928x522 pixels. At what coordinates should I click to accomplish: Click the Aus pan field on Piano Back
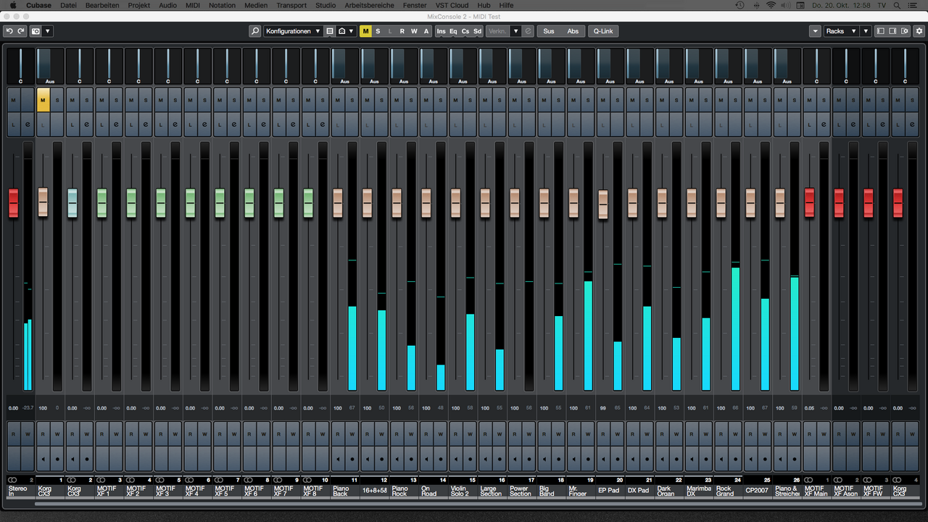[x=344, y=66]
